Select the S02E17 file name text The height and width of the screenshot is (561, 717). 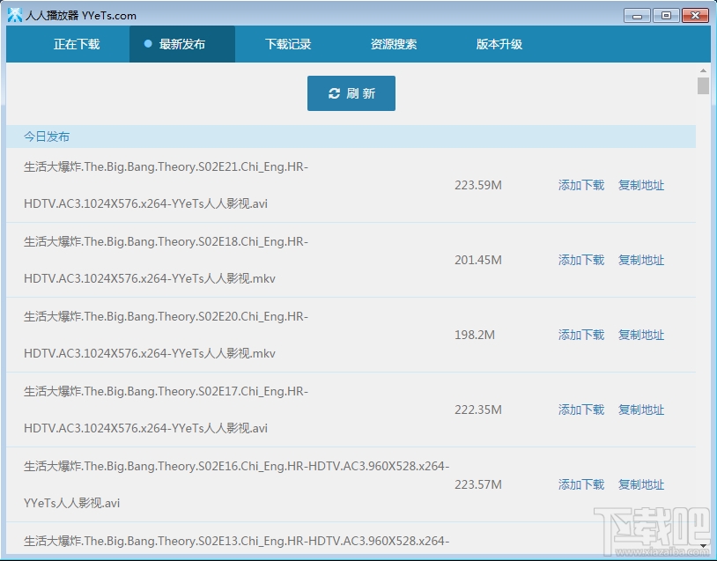click(x=166, y=410)
